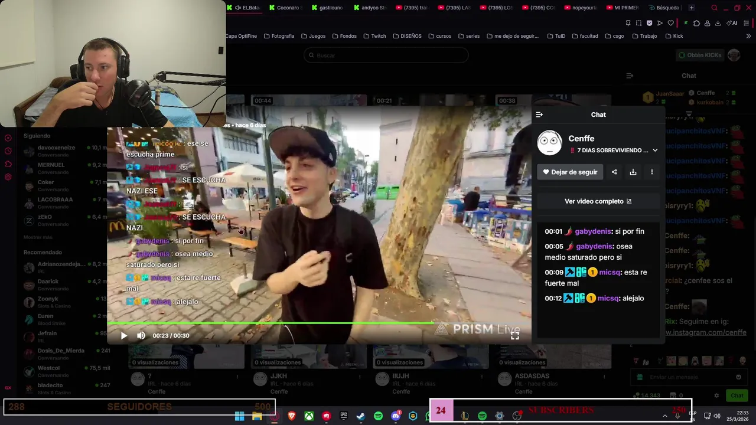Open Coker in the Siguiendo sidebar
Image resolution: width=756 pixels, height=425 pixels.
(65, 185)
